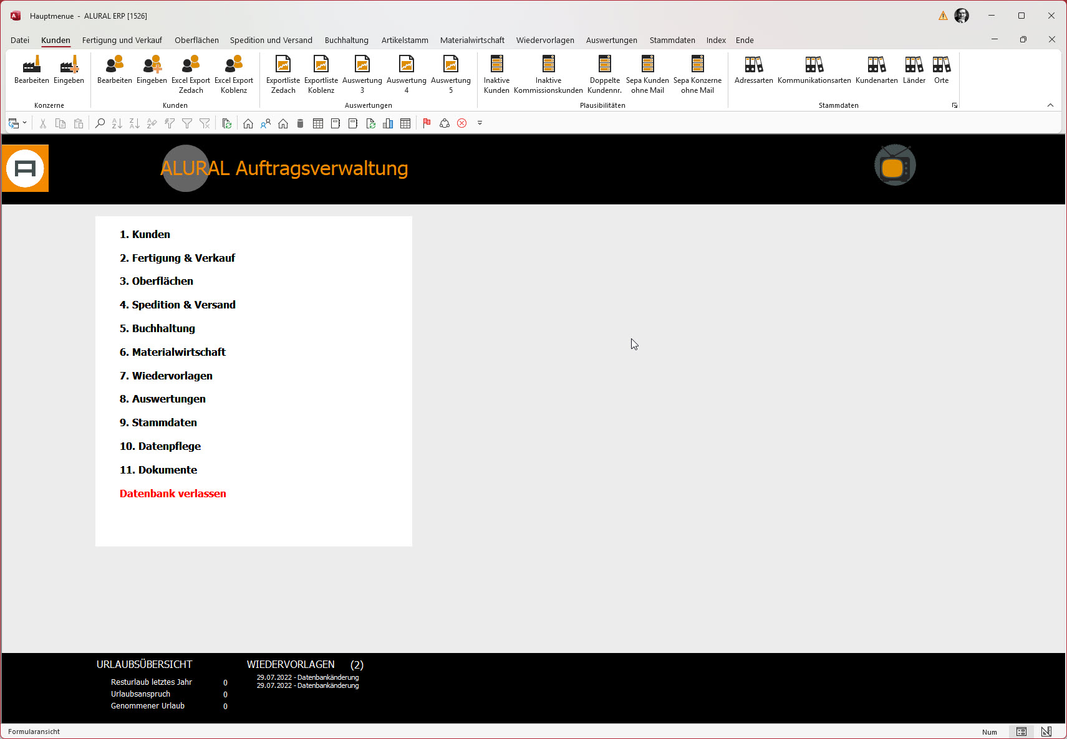Click the red flag toolbar icon
Image resolution: width=1067 pixels, height=739 pixels.
(427, 123)
